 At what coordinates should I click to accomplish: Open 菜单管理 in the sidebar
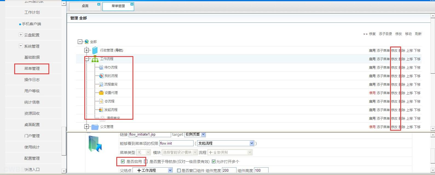pos(32,68)
